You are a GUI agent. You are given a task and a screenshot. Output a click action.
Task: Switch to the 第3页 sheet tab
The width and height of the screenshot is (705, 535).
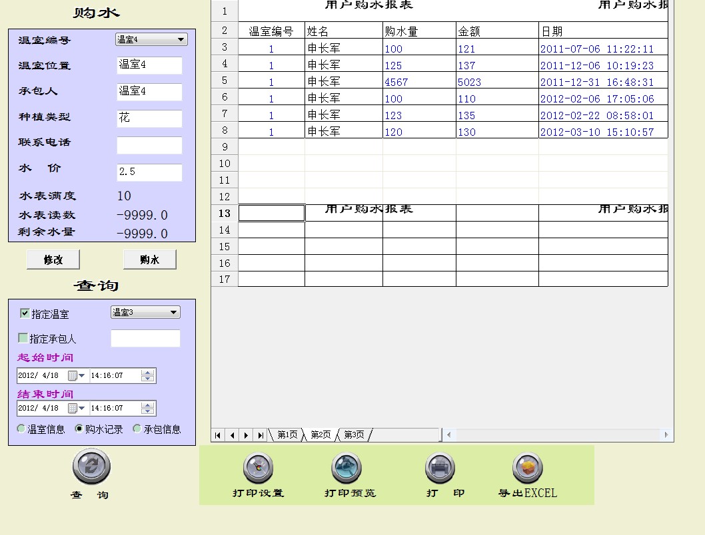[354, 435]
